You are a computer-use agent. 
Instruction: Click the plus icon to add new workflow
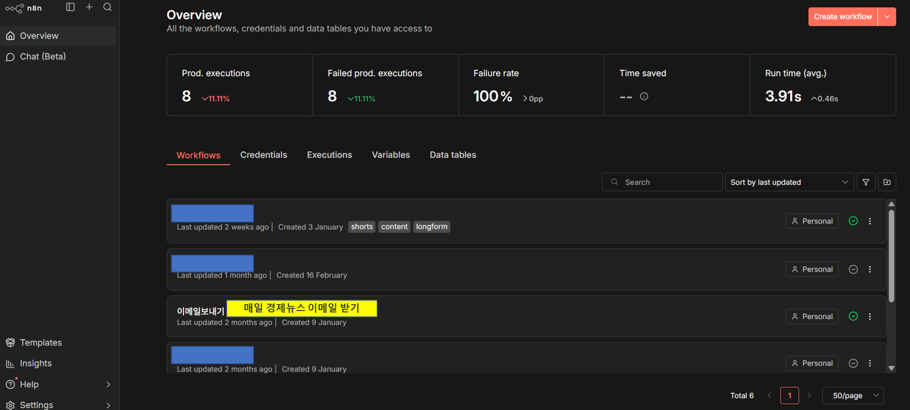pos(89,7)
